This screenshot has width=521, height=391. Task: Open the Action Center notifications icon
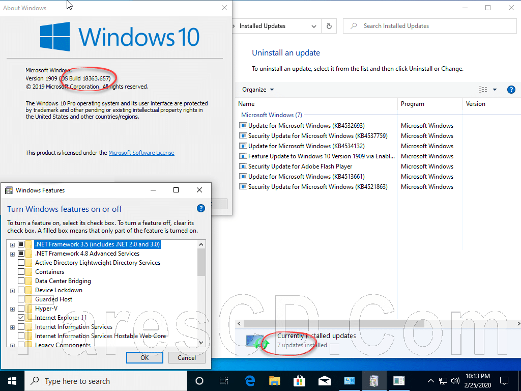(504, 381)
